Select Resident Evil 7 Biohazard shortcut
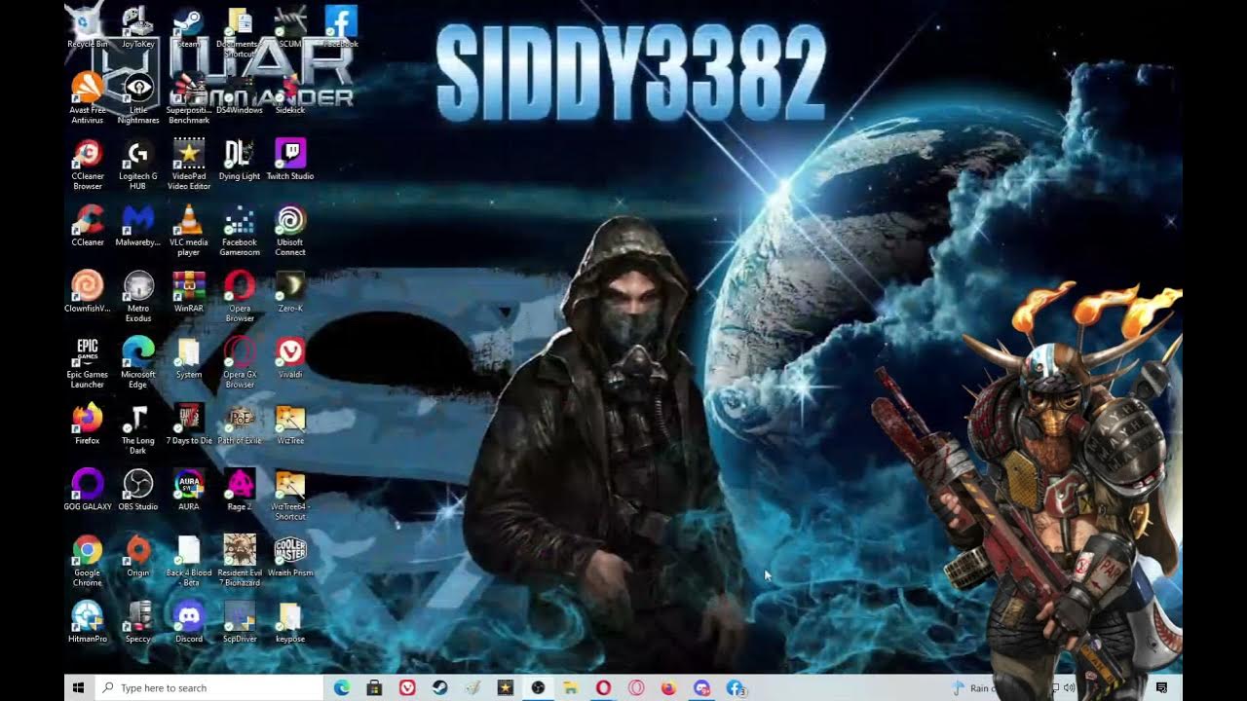This screenshot has height=701, width=1247. (240, 561)
